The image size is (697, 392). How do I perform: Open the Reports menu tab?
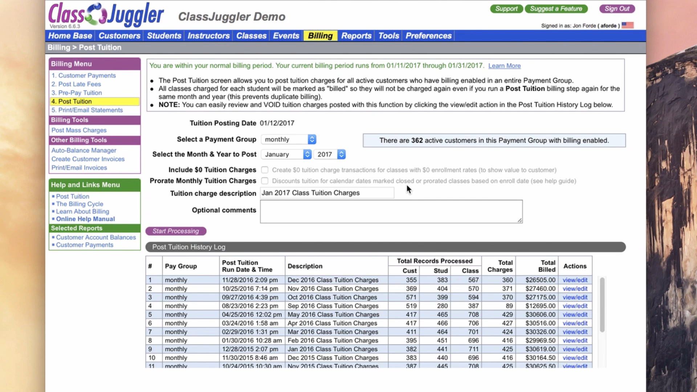point(356,36)
